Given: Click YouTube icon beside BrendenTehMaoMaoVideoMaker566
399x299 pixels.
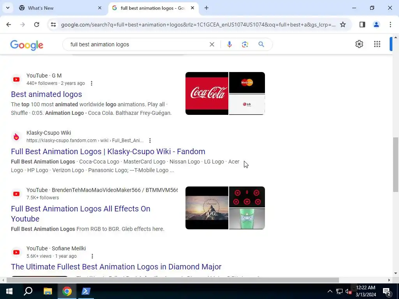Looking at the screenshot, I should 16,194.
